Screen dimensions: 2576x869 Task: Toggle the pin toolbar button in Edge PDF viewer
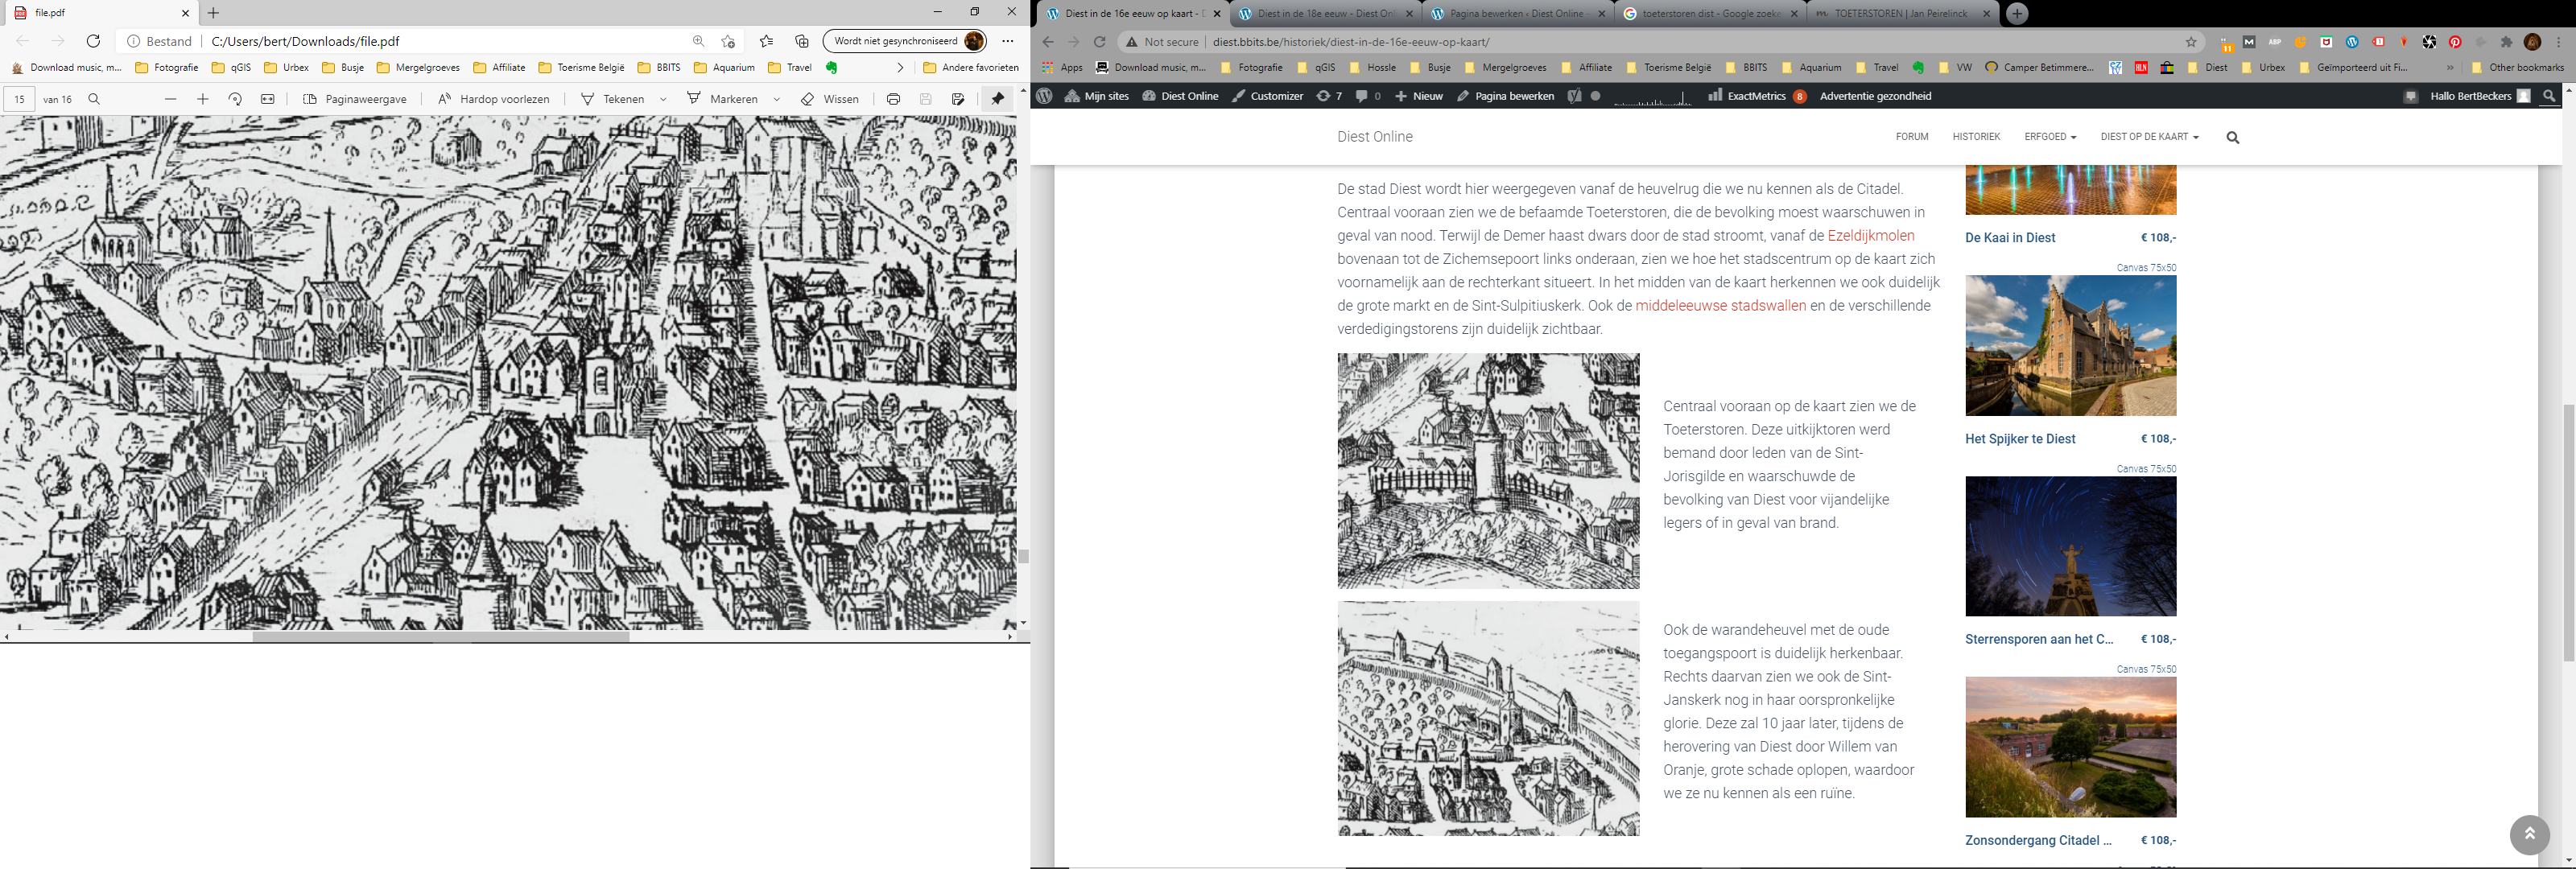997,99
